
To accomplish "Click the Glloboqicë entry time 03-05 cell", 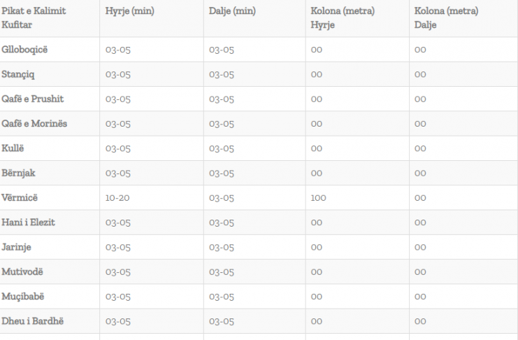I will [x=118, y=50].
